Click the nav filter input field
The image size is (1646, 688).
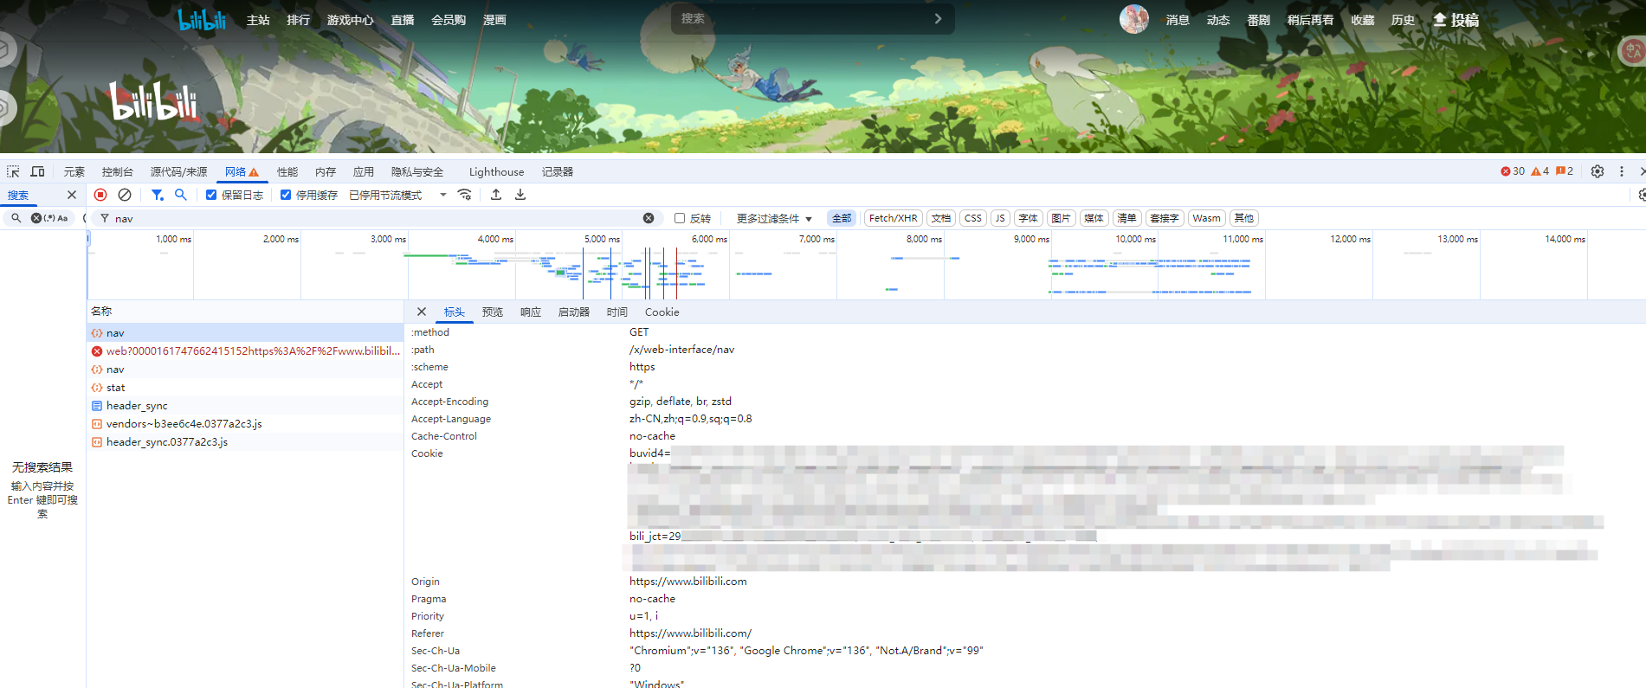tap(377, 218)
